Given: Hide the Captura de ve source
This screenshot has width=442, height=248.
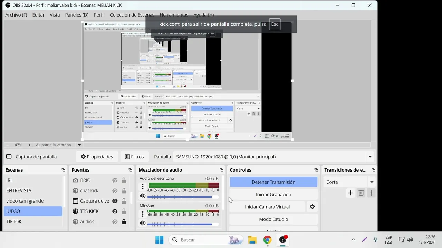Looking at the screenshot, I should pos(115,201).
